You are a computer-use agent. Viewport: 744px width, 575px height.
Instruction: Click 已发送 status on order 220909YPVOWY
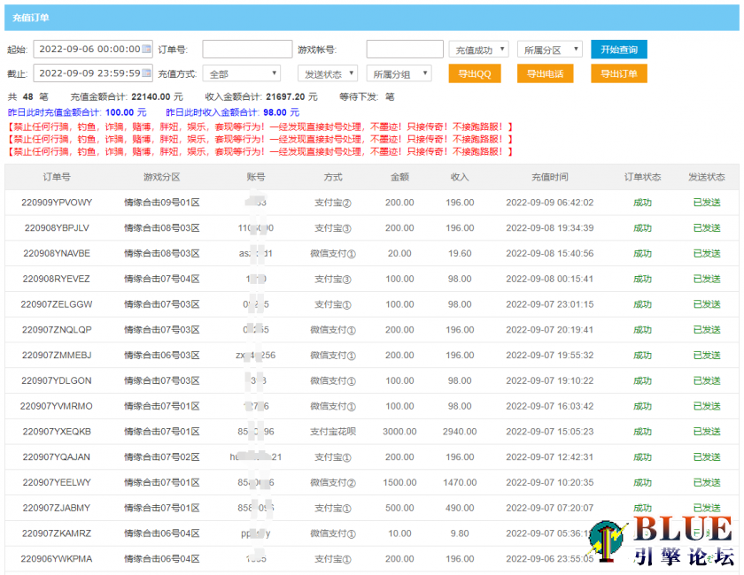click(x=706, y=203)
